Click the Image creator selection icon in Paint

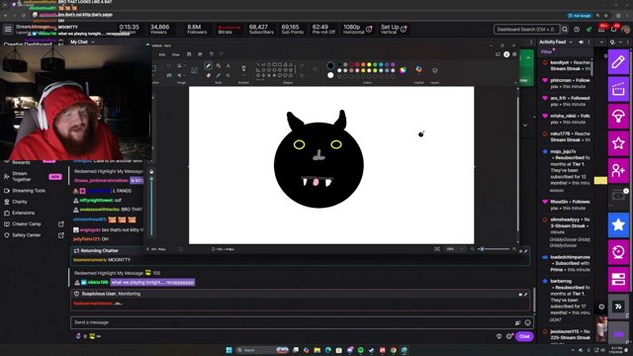(x=194, y=70)
